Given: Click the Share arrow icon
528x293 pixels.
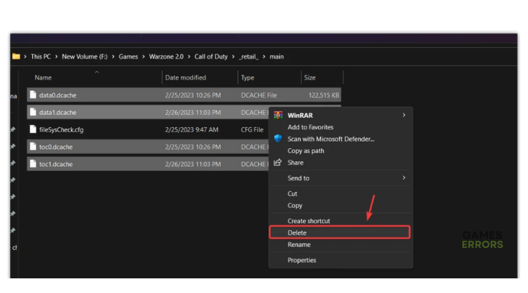Looking at the screenshot, I should tap(277, 162).
